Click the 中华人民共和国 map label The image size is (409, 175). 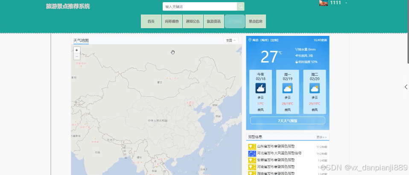[158, 121]
